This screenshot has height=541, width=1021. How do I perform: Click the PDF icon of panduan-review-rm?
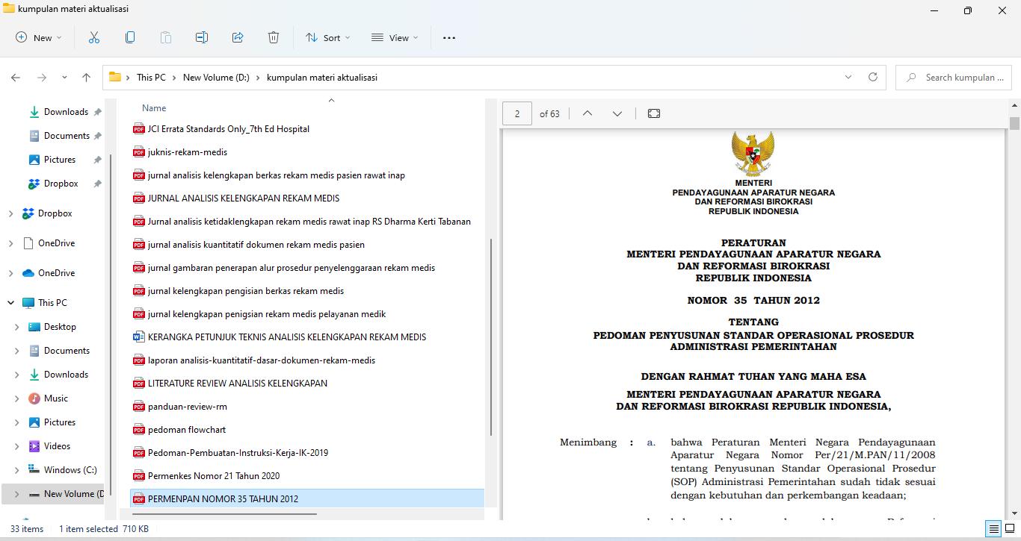(138, 407)
